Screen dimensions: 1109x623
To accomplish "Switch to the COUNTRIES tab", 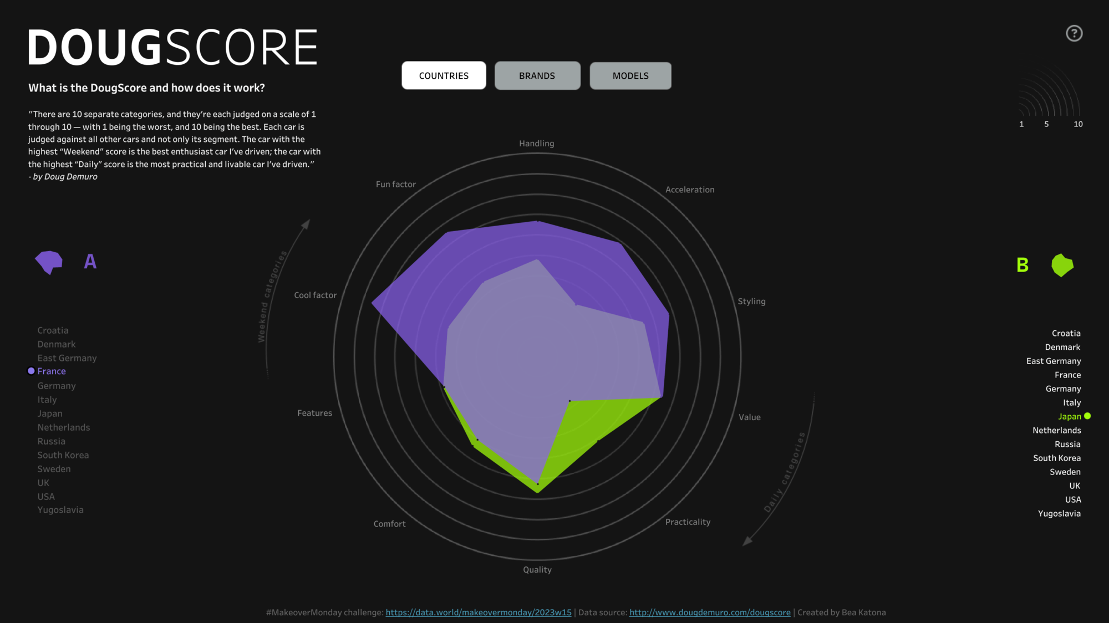I will click(x=444, y=76).
